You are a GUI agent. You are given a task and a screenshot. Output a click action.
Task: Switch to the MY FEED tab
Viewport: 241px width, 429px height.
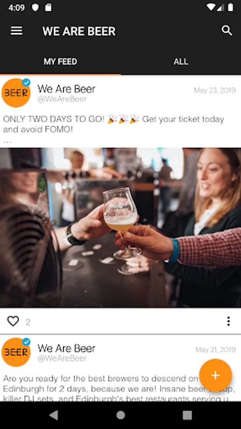(60, 61)
